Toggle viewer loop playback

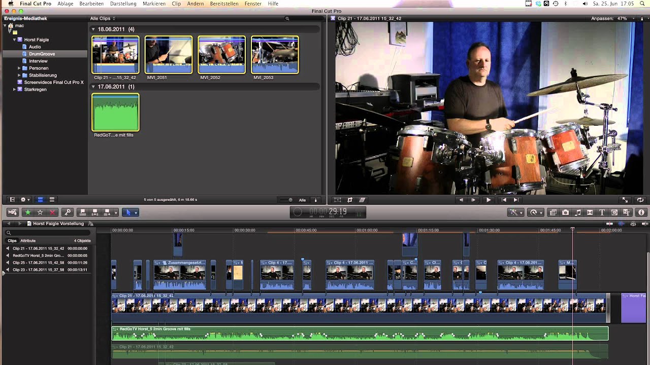[640, 200]
